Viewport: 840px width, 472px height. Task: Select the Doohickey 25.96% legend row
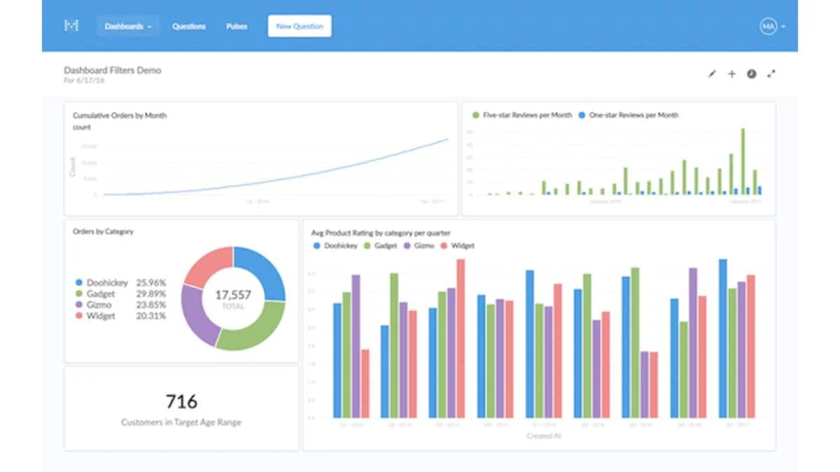120,283
